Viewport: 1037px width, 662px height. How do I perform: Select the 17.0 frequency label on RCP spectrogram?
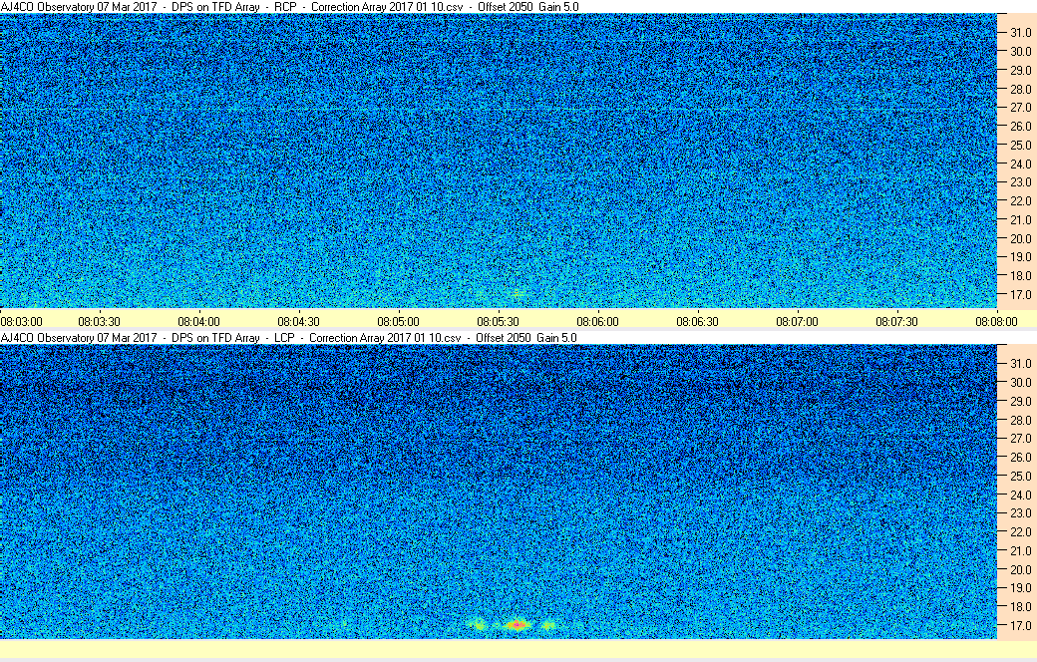[1020, 294]
